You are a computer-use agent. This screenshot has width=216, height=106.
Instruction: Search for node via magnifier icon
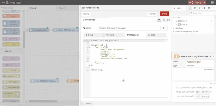click(214, 56)
